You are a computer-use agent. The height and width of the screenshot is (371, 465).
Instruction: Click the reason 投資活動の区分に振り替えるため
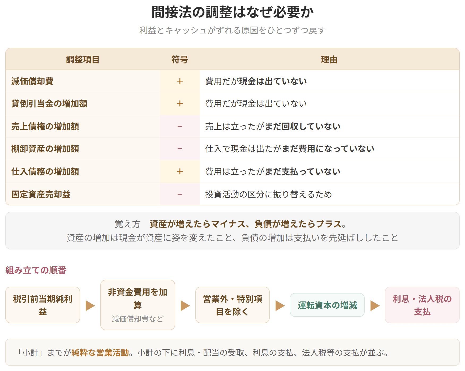point(269,194)
